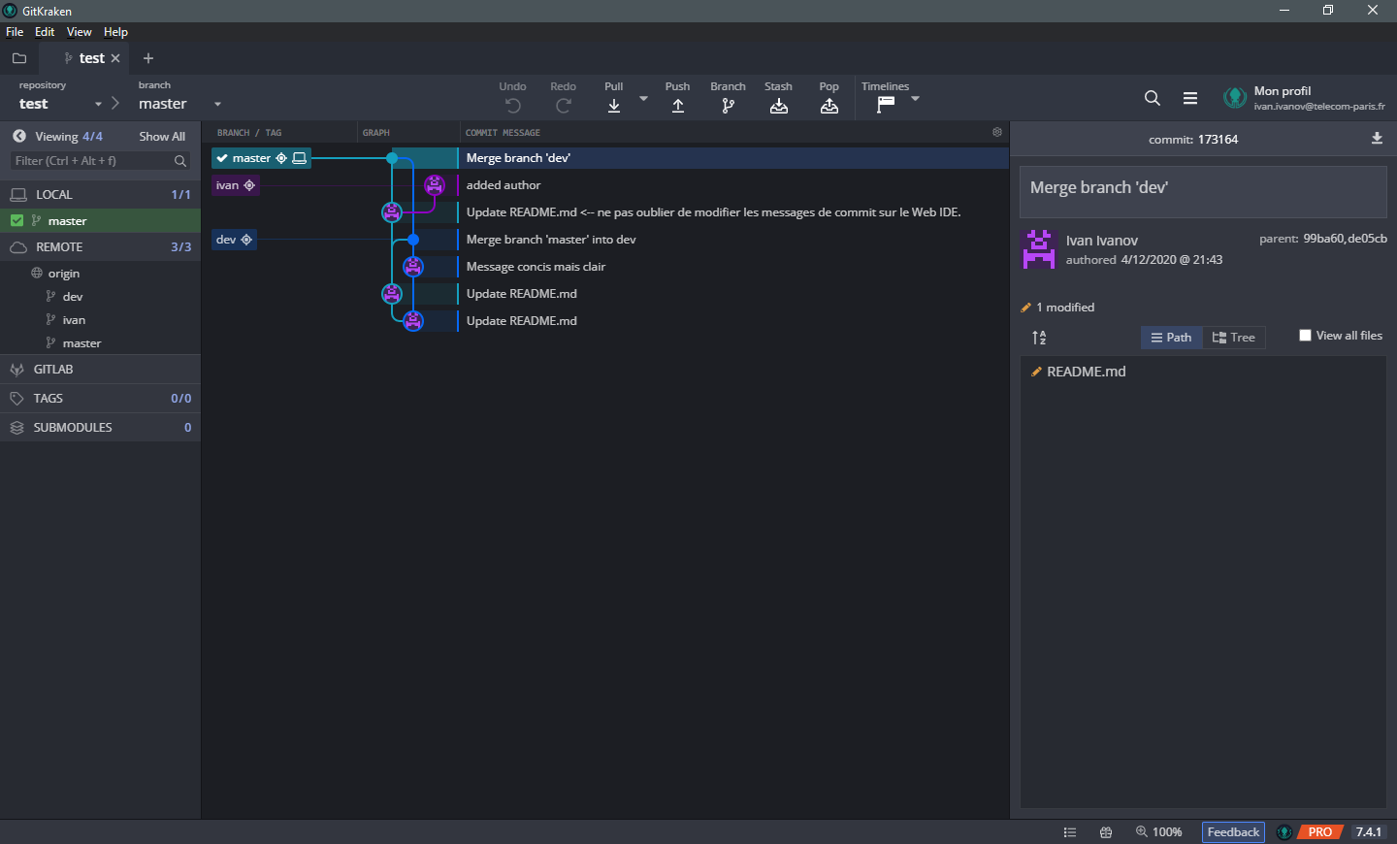1397x844 pixels.
Task: Switch file list to Path view
Action: 1172,338
